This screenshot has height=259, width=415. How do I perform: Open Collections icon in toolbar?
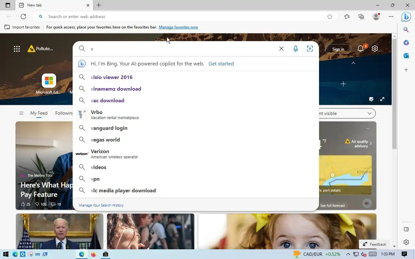coord(361,17)
